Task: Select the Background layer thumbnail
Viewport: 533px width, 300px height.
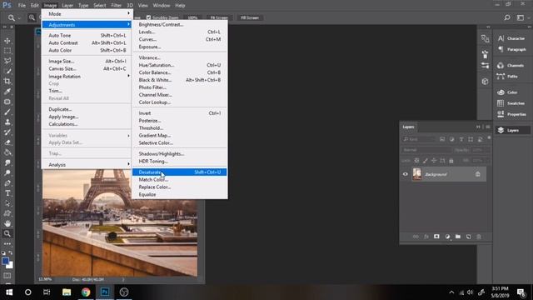Action: (416, 174)
